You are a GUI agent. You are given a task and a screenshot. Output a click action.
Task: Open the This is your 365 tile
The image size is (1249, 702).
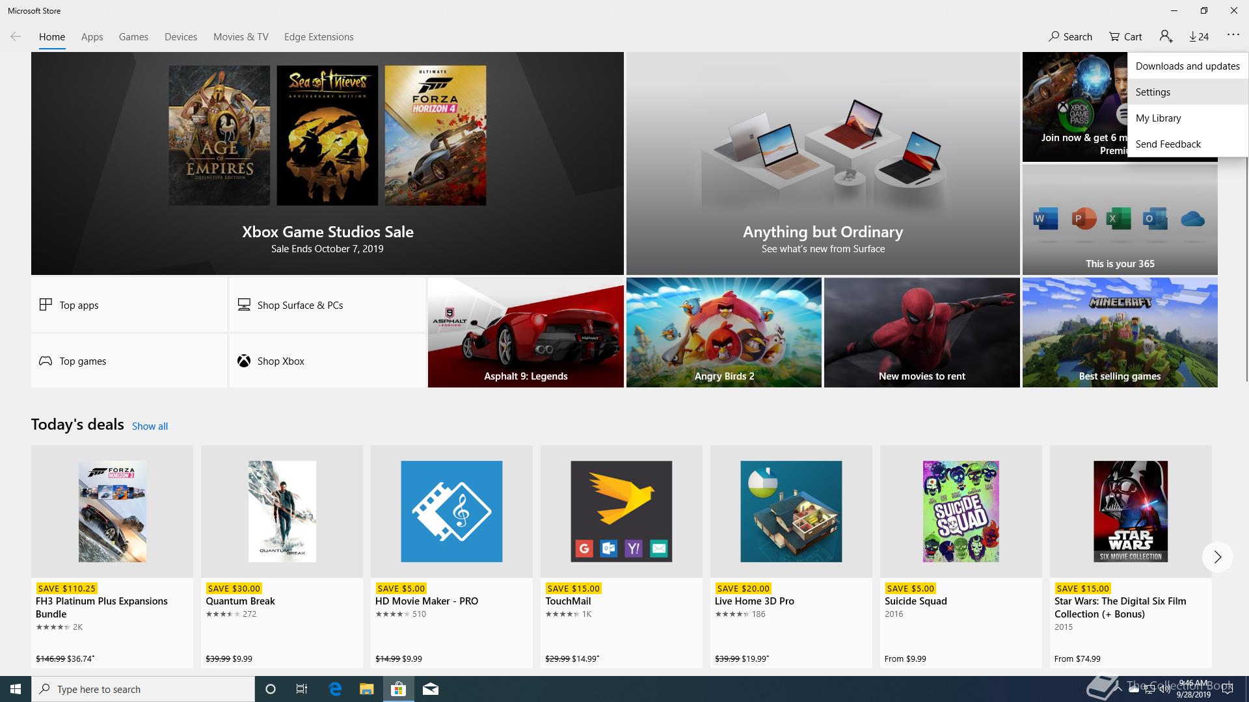click(1120, 220)
